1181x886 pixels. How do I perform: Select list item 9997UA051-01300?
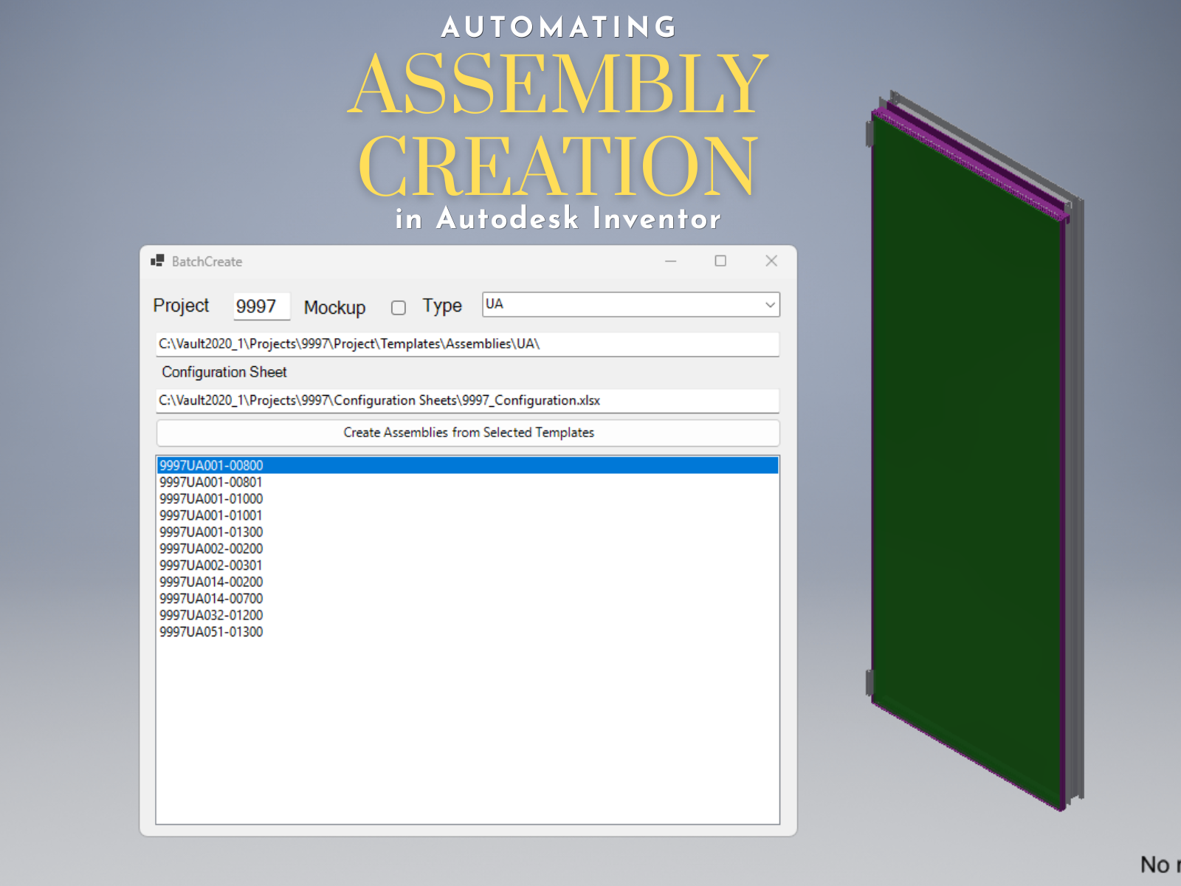[x=468, y=632]
